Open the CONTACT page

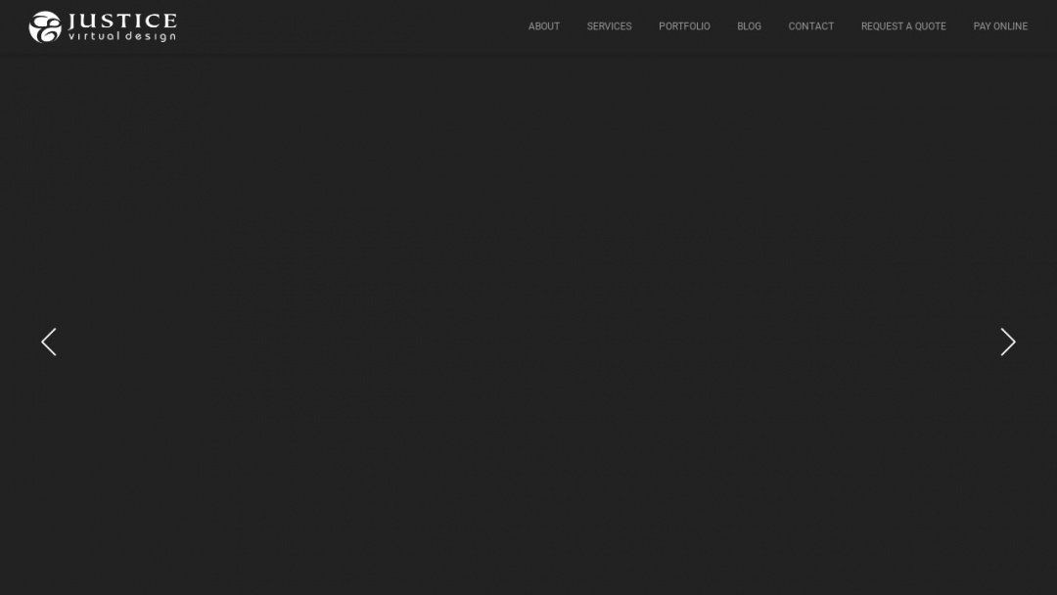(810, 26)
